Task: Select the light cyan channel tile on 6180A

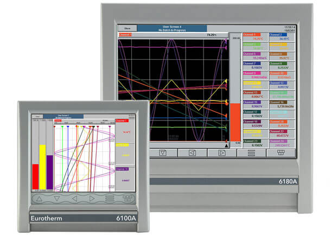Action: [282, 114]
